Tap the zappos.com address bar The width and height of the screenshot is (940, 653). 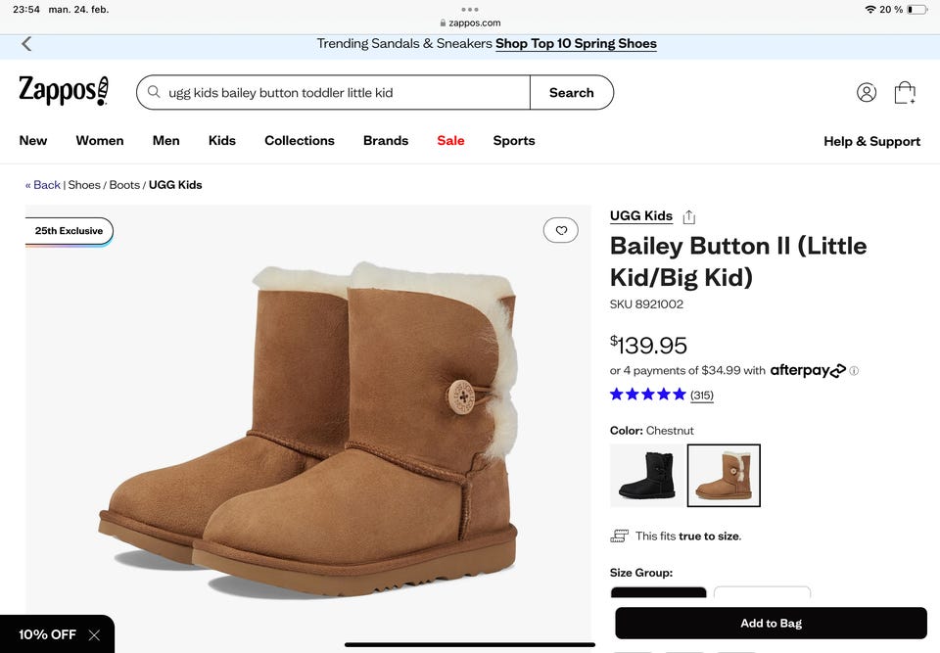(x=471, y=23)
